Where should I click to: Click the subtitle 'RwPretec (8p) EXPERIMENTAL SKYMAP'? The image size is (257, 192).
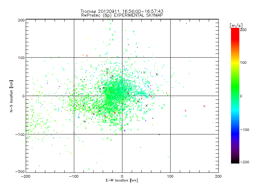(122, 15)
